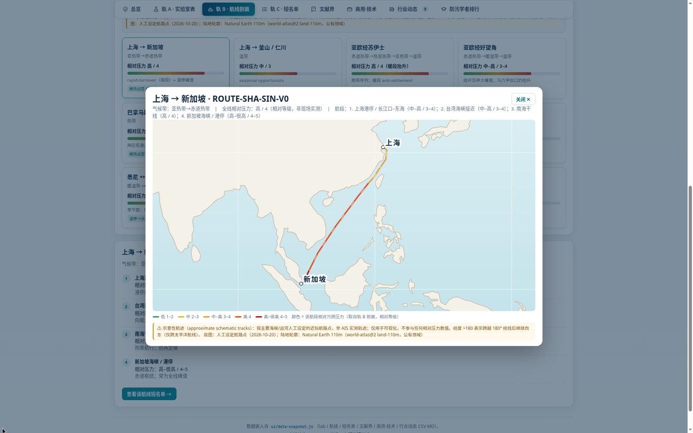Open the 文献界 tab
This screenshot has height=433, width=693.
pyautogui.click(x=323, y=9)
